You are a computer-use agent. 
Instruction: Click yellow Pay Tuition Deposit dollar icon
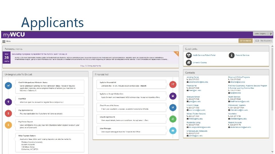[x=8, y=125]
